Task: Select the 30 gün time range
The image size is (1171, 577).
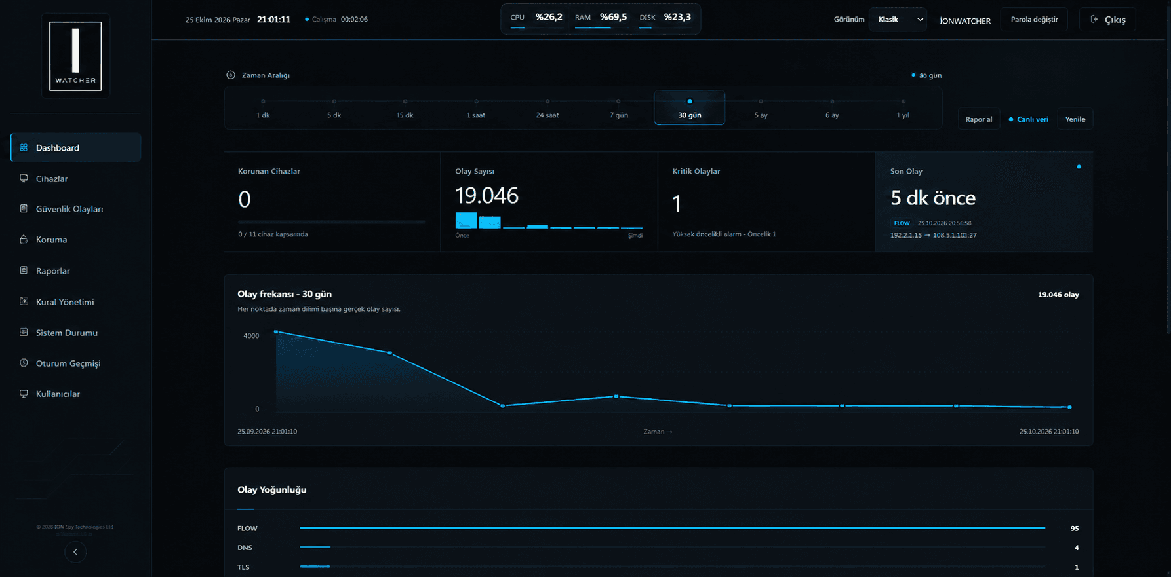Action: tap(690, 107)
